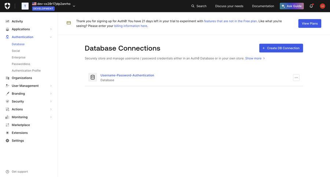Click the Auth0 shield logo
Image resolution: width=330 pixels, height=177 pixels.
pos(7,6)
